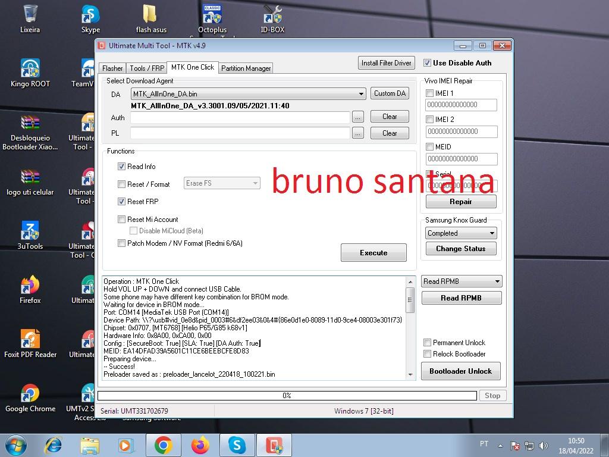Tick the IMEI 1 checkbox

pos(429,93)
